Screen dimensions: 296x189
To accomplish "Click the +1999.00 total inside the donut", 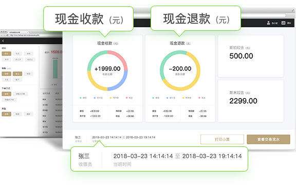I will coord(107,69).
